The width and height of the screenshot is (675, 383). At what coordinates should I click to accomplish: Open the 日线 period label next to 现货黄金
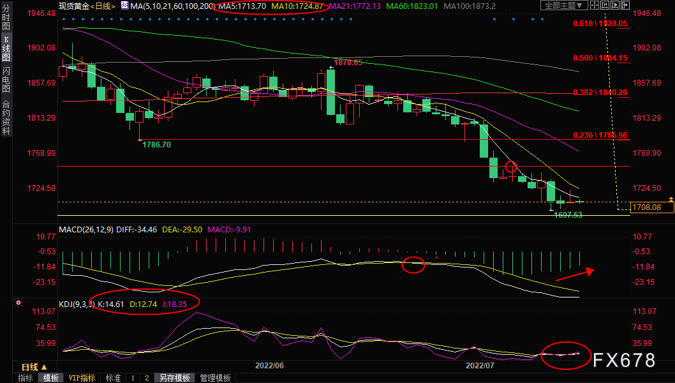pyautogui.click(x=103, y=6)
